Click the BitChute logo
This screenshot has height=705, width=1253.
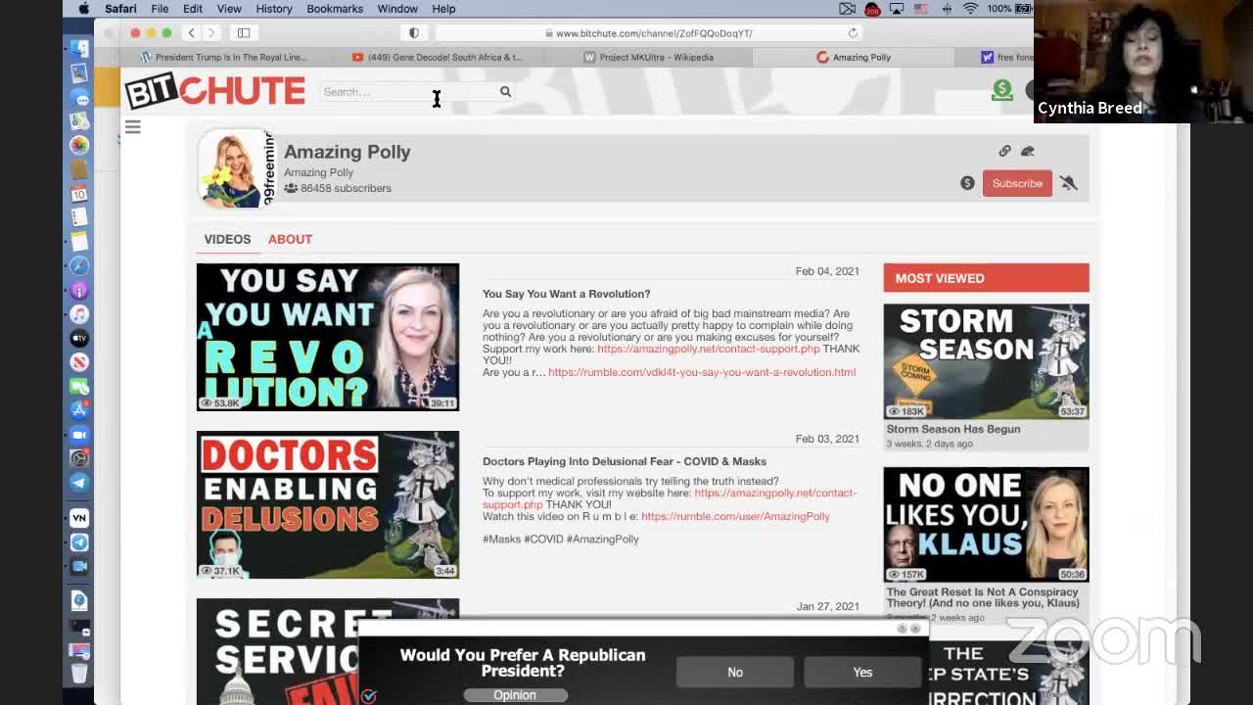[x=214, y=91]
